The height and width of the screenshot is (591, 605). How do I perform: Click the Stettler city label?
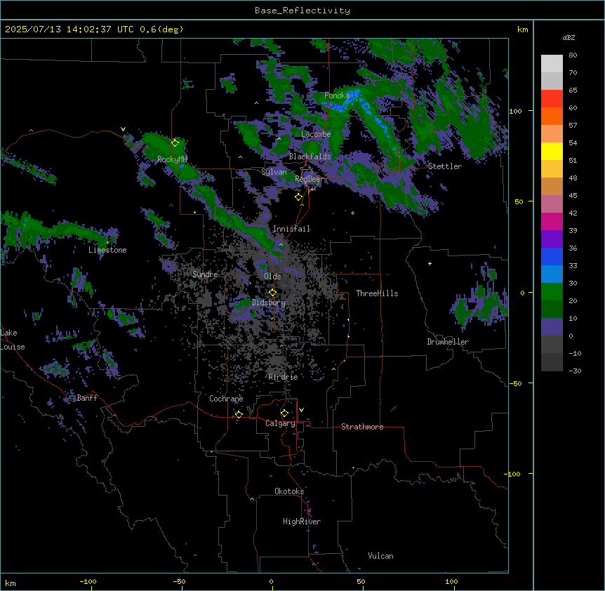coord(445,166)
